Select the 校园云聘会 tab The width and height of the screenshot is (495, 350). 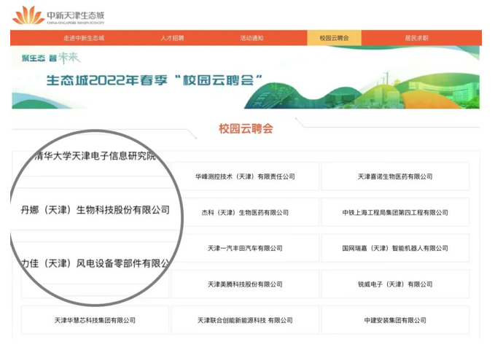334,38
